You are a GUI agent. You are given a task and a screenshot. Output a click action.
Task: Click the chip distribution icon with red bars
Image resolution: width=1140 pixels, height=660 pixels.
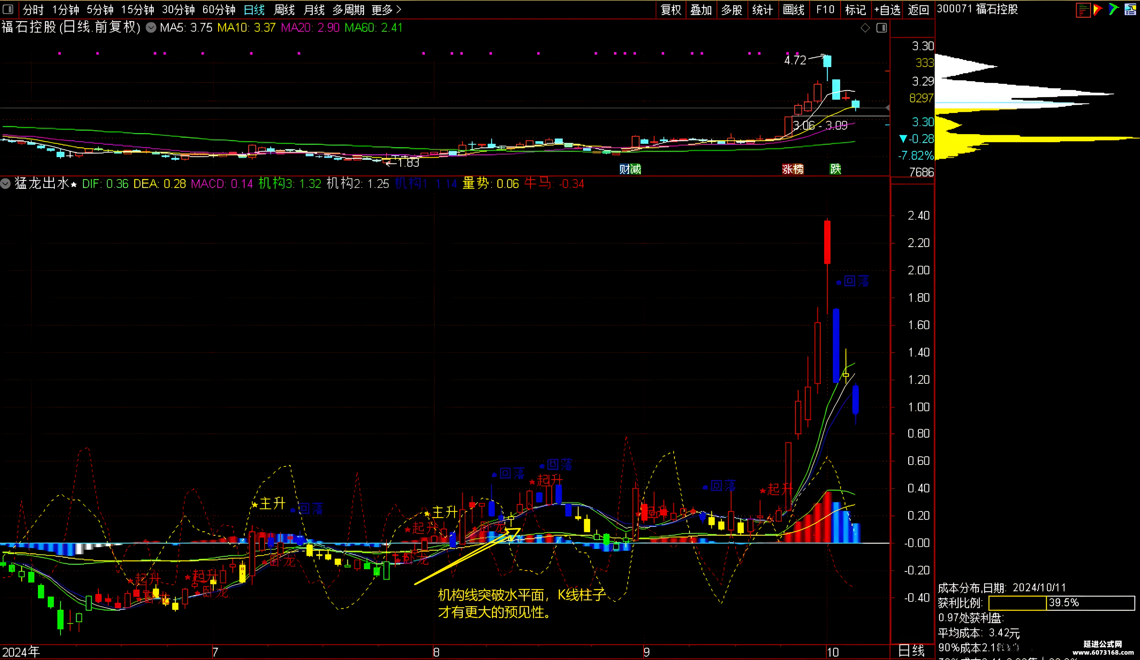click(1083, 10)
